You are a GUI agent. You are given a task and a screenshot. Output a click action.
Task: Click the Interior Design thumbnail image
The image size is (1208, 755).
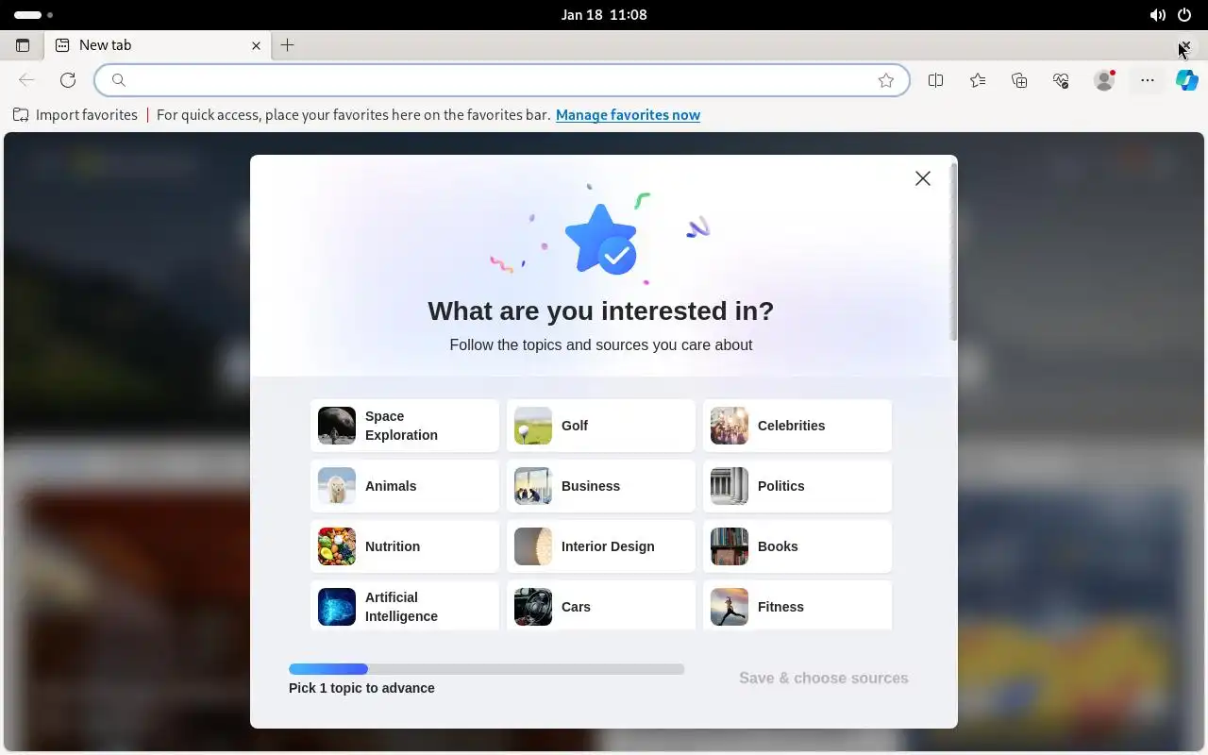533,546
